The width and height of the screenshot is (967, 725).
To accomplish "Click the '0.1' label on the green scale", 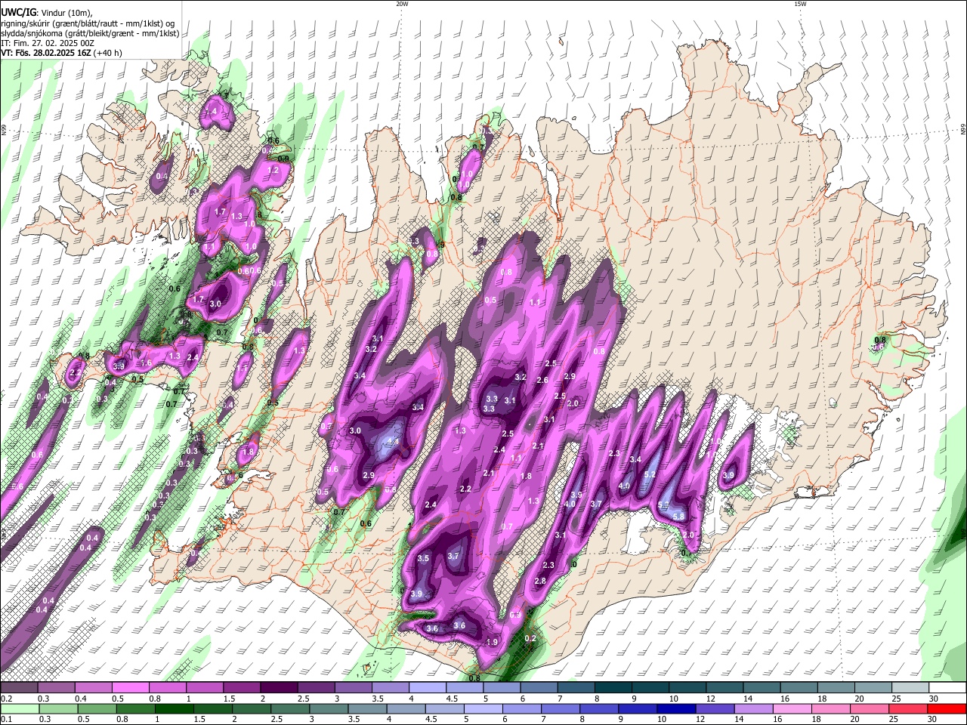I will tap(5, 719).
